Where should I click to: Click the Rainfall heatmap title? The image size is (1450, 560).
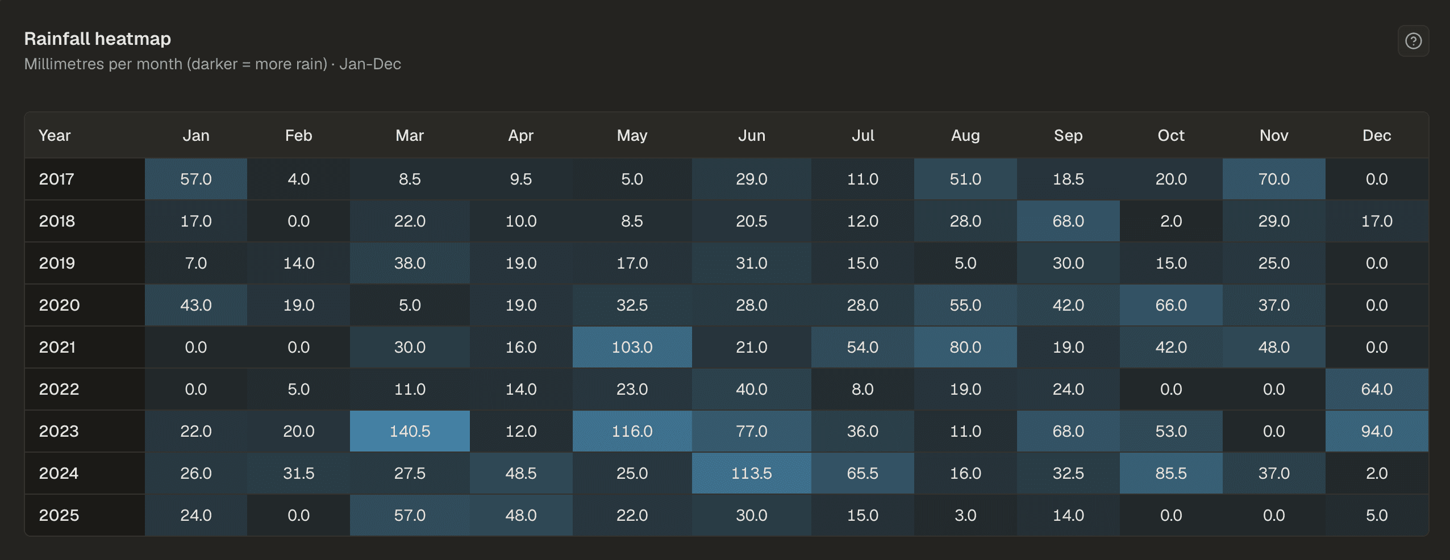point(98,39)
